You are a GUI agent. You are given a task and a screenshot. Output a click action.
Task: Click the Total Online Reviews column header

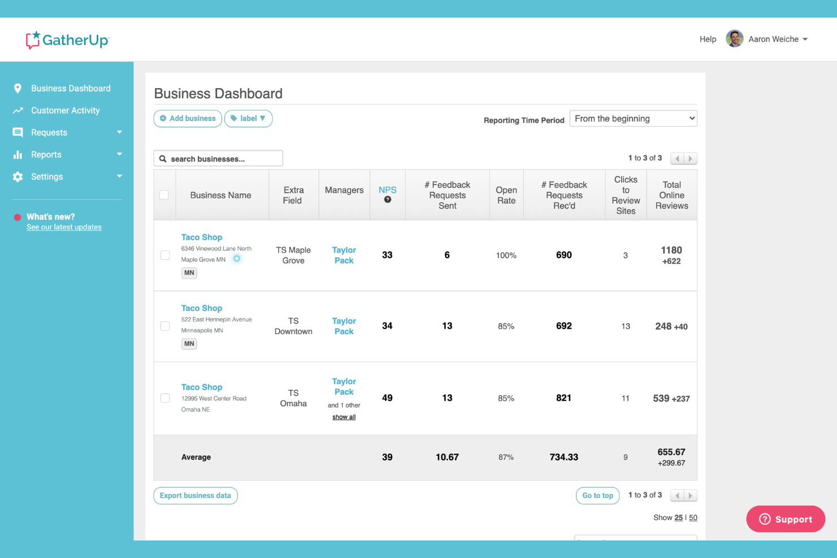pos(672,195)
